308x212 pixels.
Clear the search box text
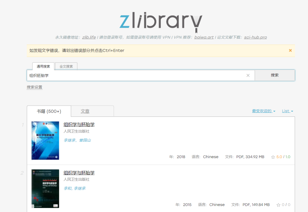pyautogui.click(x=248, y=75)
